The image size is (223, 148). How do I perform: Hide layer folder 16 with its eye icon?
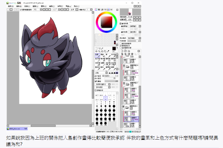coord(123,106)
